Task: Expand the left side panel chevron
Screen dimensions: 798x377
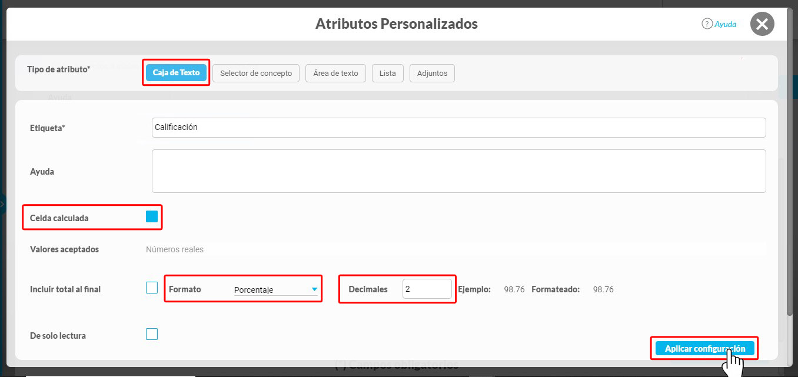Action: (2, 203)
